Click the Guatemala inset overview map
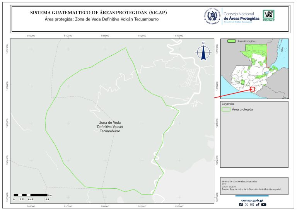This screenshot has width=297, height=210. (254, 68)
